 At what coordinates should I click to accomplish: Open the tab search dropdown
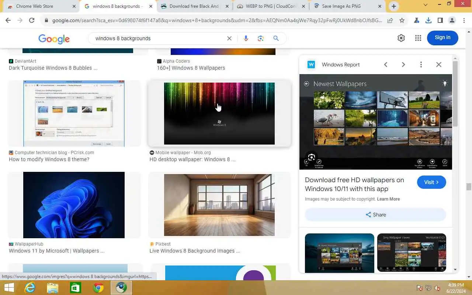pos(426,5)
